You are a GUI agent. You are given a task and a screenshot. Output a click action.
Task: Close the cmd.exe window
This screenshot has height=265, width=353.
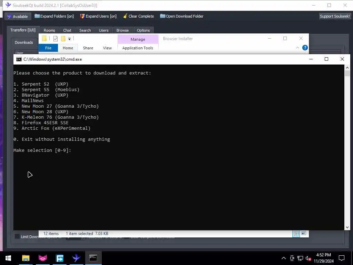point(342,59)
